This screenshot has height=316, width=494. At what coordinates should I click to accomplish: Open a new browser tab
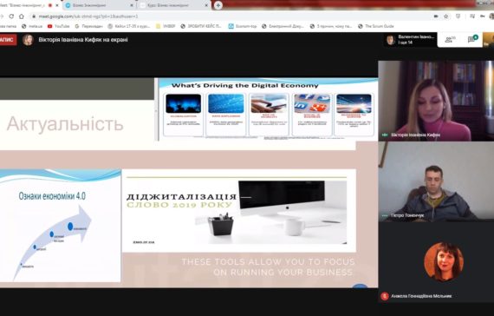pos(218,5)
